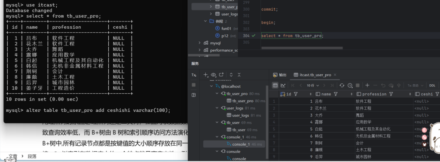Switch to the 输出 output tab
440x162 pixels.
pos(280,75)
